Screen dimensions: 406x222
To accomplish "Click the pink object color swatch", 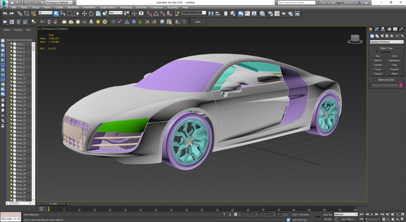I will pyautogui.click(x=401, y=85).
